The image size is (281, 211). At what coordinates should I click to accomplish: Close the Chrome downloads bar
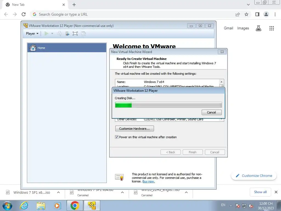(276, 192)
